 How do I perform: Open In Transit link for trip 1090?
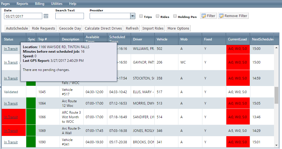11,142
